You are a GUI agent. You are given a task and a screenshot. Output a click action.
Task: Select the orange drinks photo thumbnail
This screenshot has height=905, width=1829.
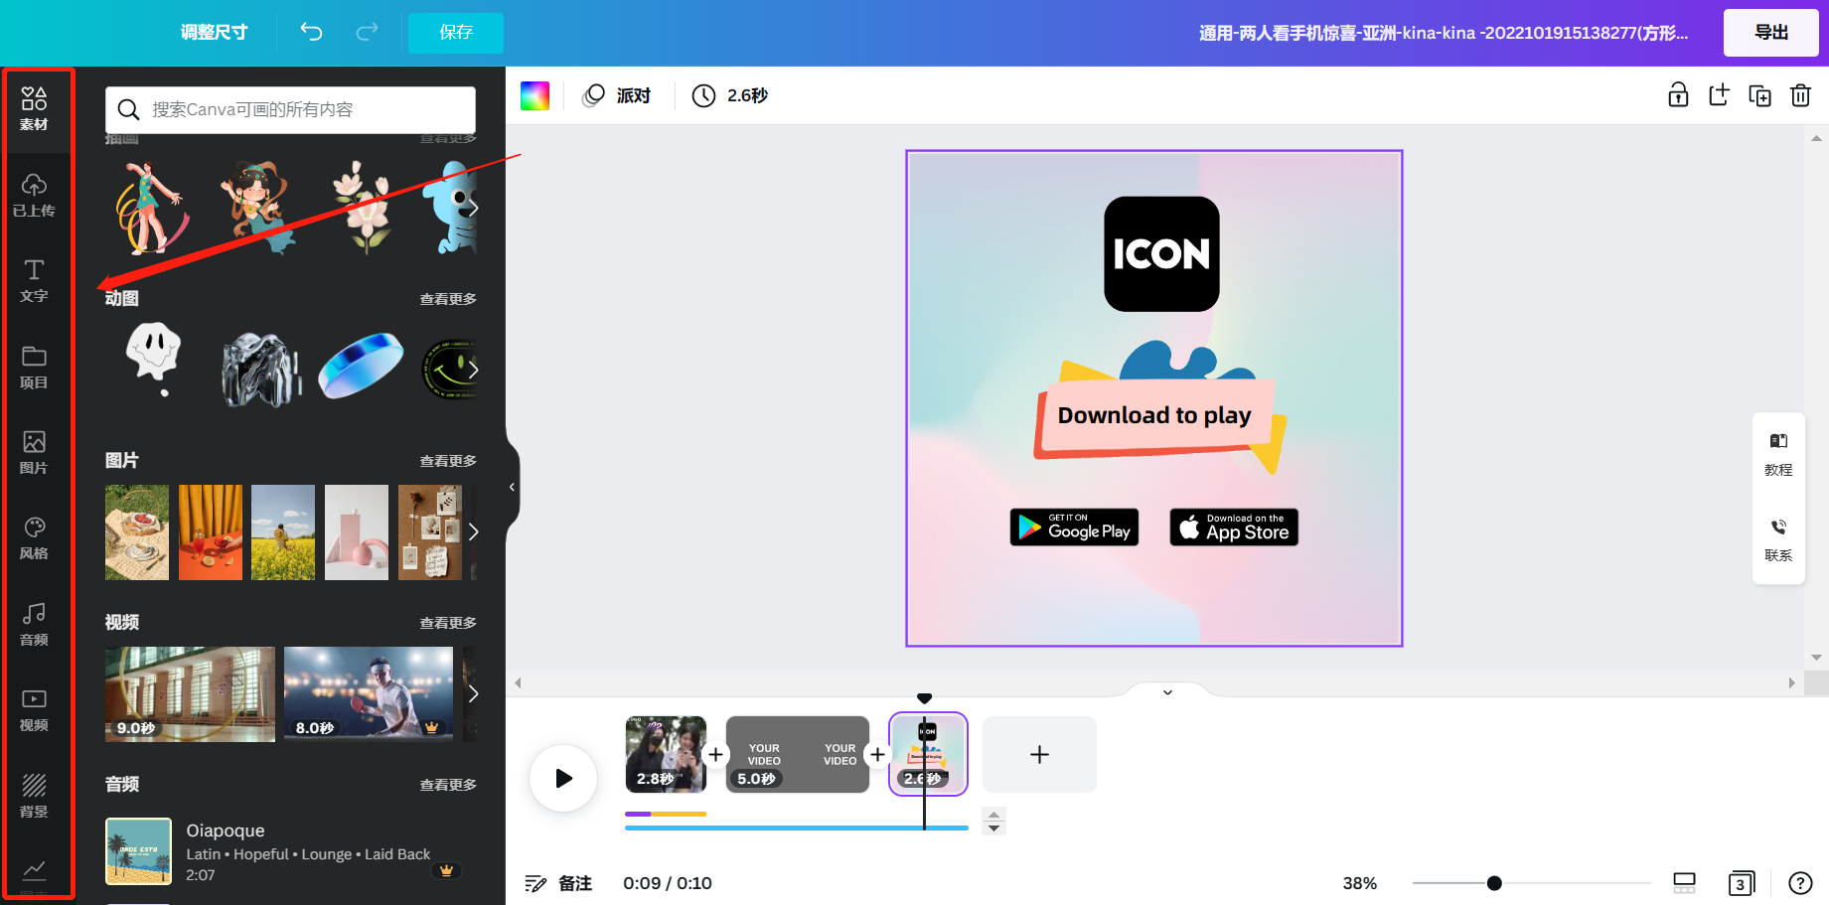click(211, 532)
